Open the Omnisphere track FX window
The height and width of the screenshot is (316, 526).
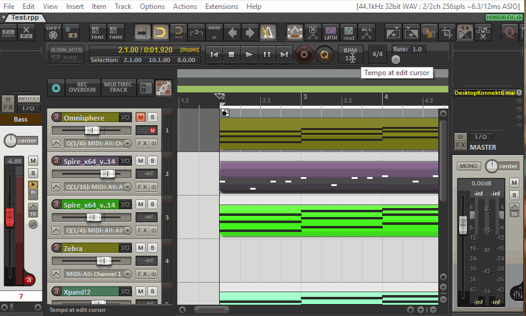coord(142,143)
